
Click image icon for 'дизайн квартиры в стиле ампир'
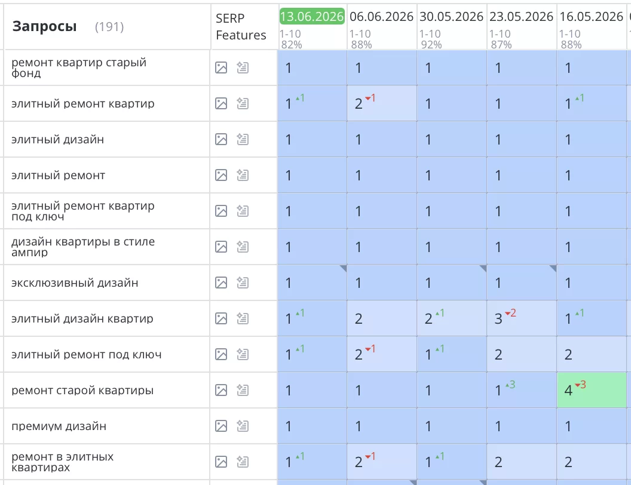pyautogui.click(x=221, y=247)
